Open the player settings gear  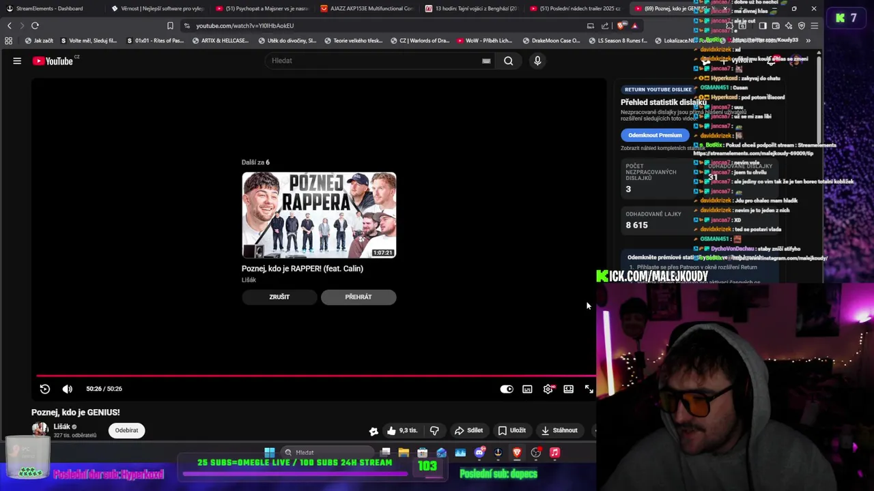(x=548, y=389)
